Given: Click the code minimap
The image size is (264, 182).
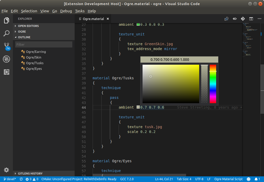Looking at the screenshot, I should [252, 40].
